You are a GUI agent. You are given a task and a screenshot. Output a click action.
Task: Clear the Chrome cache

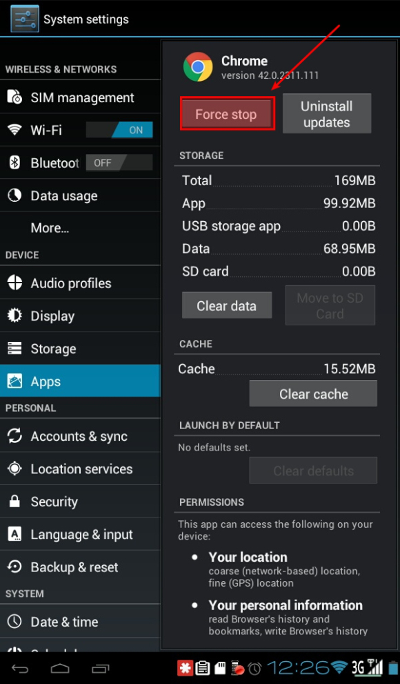(x=313, y=394)
